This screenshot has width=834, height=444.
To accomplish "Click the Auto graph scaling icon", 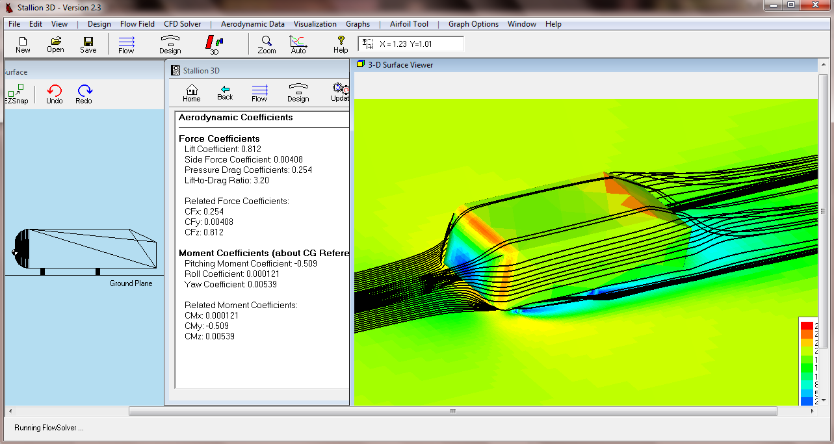I will click(298, 44).
